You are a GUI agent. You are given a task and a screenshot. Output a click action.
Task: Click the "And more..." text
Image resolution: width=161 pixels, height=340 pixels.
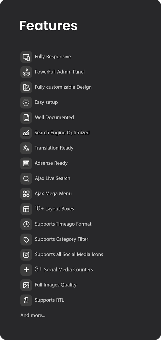33,315
